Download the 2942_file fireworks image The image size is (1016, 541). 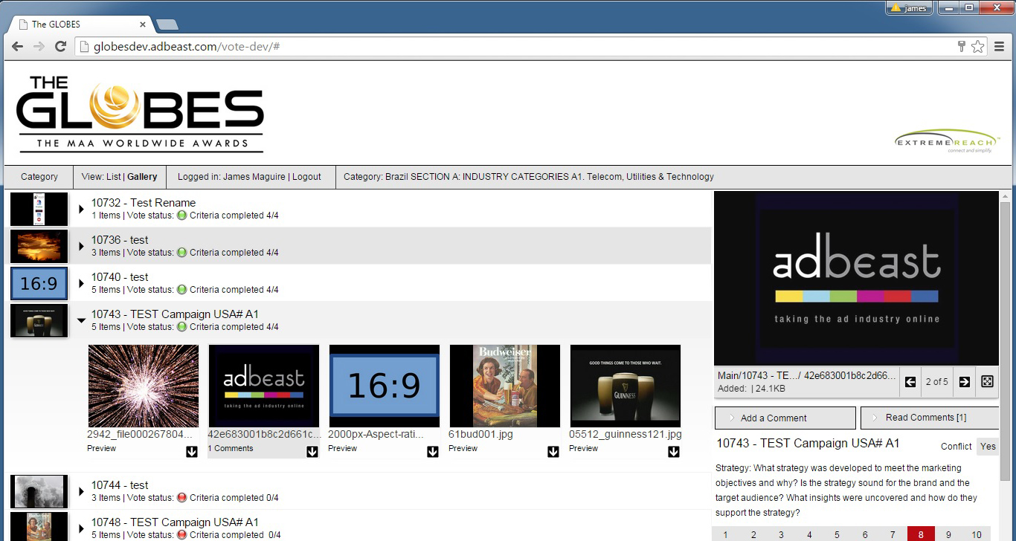192,451
